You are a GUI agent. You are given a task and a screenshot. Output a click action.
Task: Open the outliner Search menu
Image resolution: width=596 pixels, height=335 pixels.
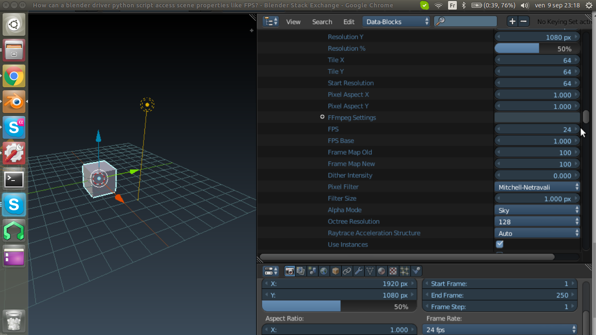322,22
